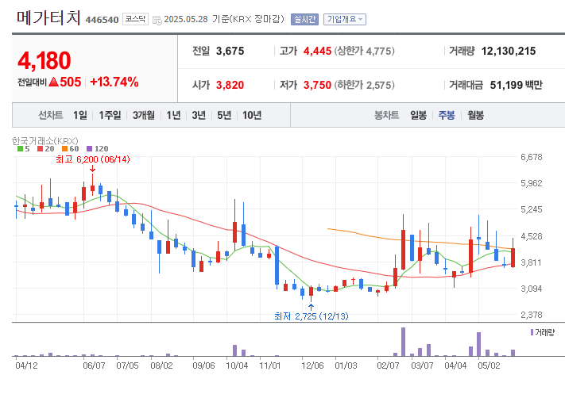Select the 3년 line chart period
Viewport: 565px width, 398px height.
(x=199, y=115)
